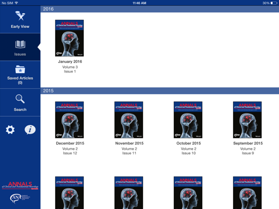Viewport: 279px width, 209px height.
Task: Open the Saved Articles folder icon
Action: [20, 70]
